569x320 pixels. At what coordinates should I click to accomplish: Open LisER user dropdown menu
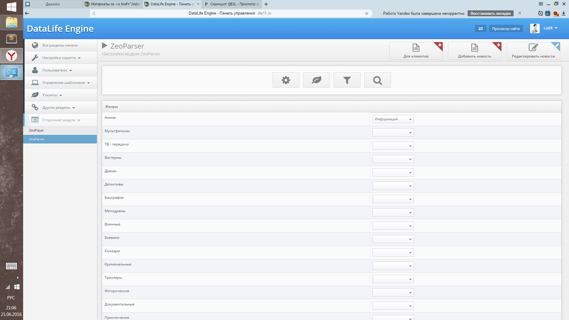pyautogui.click(x=550, y=28)
